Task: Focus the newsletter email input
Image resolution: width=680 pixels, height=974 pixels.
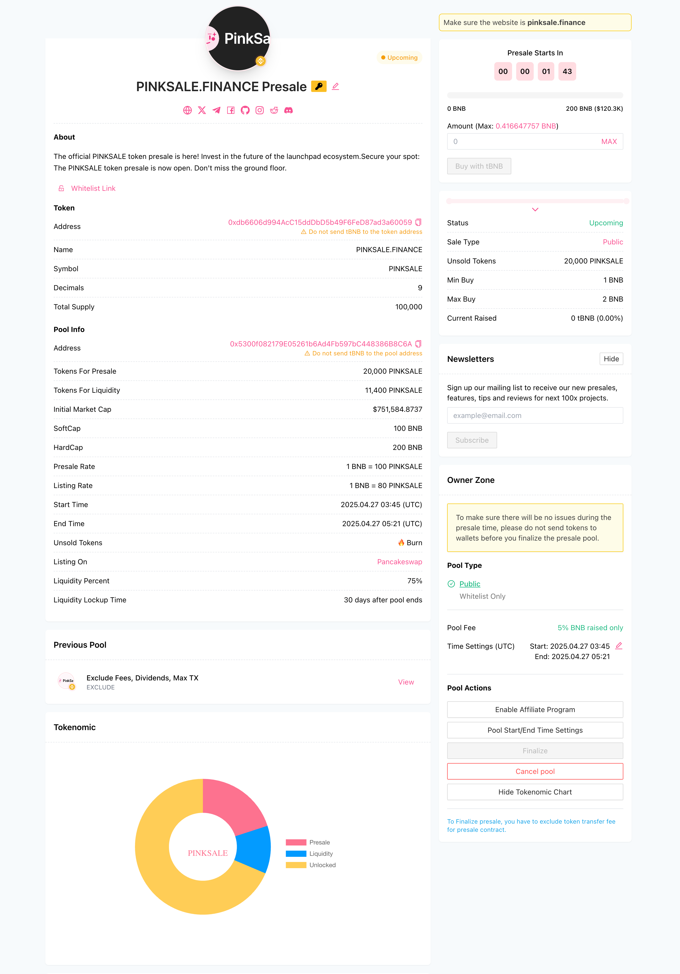Action: [x=535, y=416]
